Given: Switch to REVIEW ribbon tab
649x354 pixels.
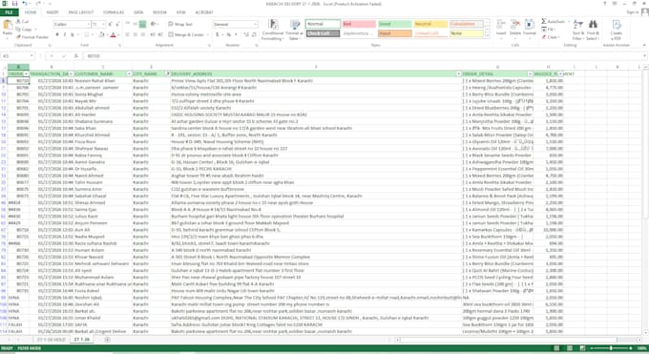Looking at the screenshot, I should (159, 12).
